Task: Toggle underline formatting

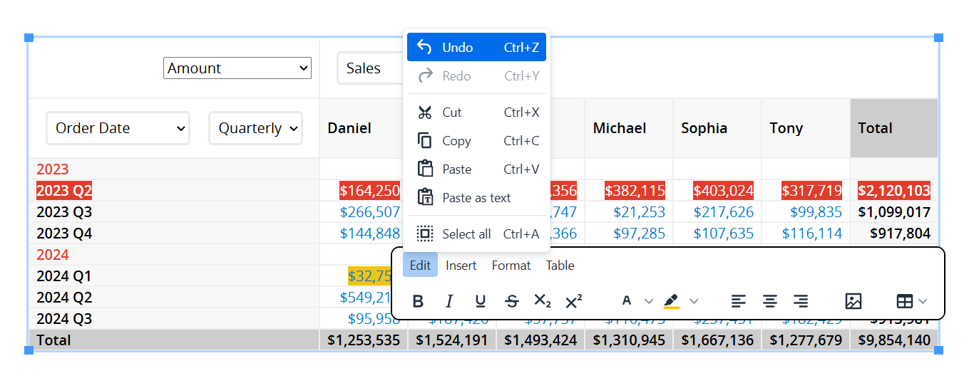Action: (481, 301)
